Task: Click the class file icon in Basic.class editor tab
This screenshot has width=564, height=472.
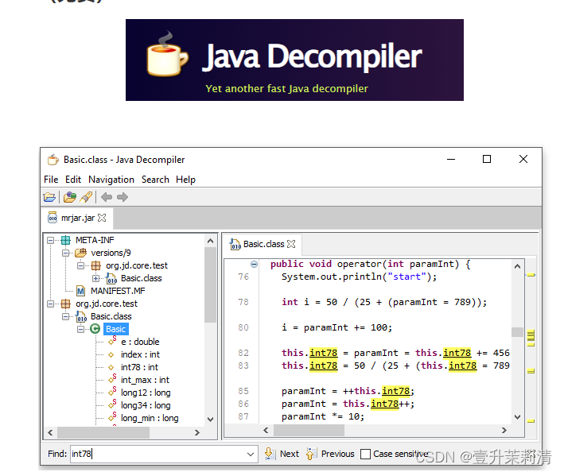Action: click(x=235, y=244)
